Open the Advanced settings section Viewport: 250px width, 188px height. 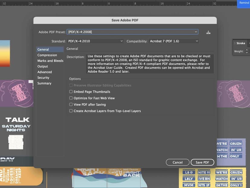(44, 72)
